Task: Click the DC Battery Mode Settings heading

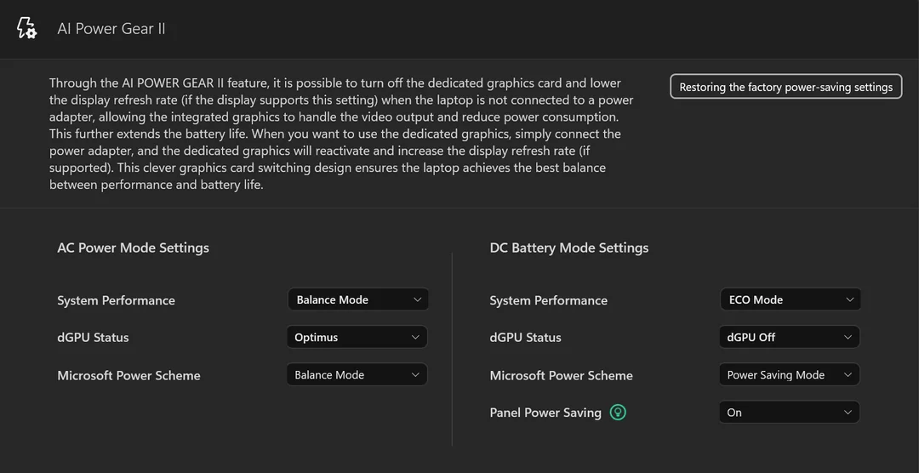Action: click(569, 248)
